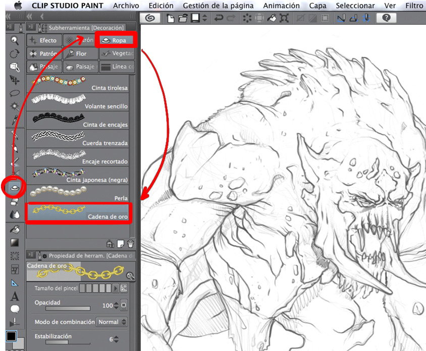Screen dimensions: 426x351
Task: Select the Correct line tool
Action: [x=15, y=322]
